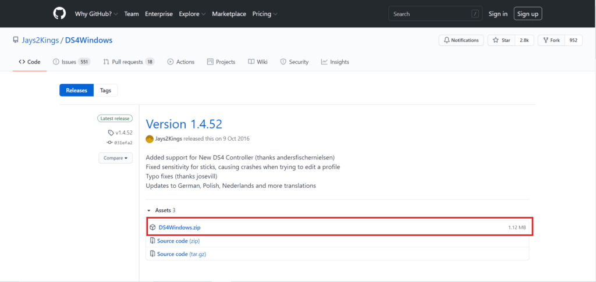Screen dimensions: 596x282
Task: Focus the Search input field
Action: click(435, 13)
